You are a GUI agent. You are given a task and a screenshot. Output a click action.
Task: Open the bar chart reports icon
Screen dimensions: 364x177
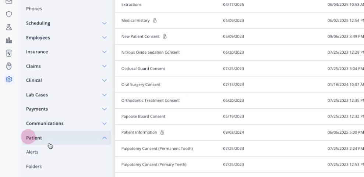point(9,40)
